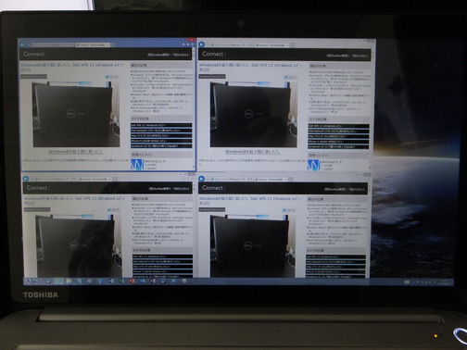Open the Dell laptop photo in top-right window

pos(254,114)
